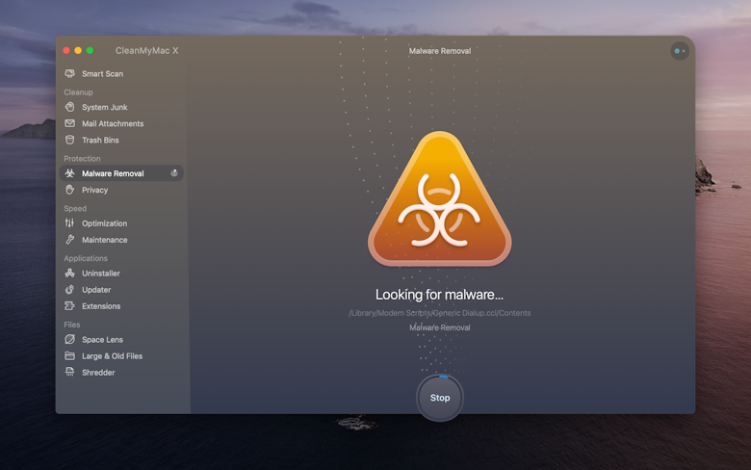Viewport: 751px width, 470px height.
Task: Open the assistant dots button top right
Action: 680,51
